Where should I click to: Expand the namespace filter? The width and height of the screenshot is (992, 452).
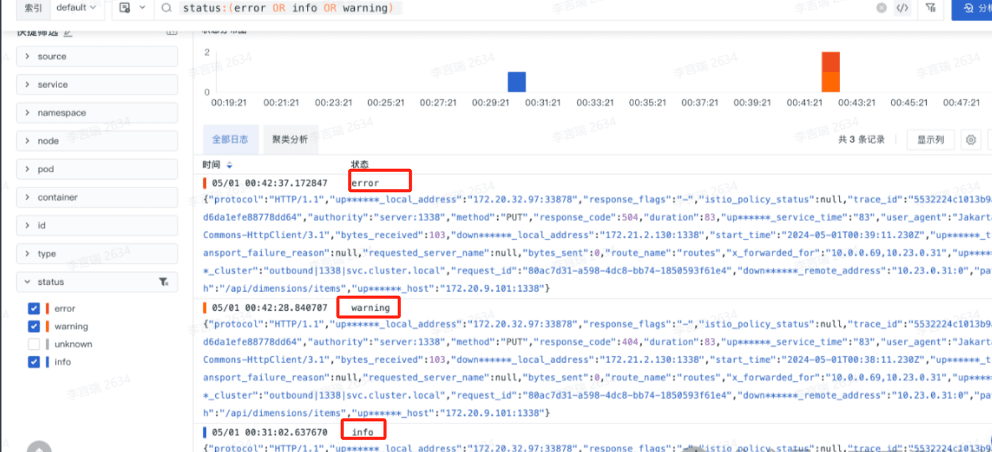tap(97, 113)
